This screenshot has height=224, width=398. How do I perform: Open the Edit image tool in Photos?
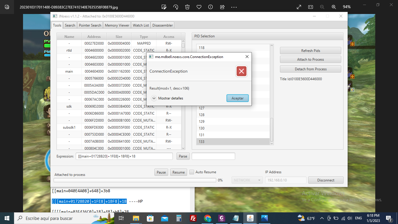coord(164,7)
